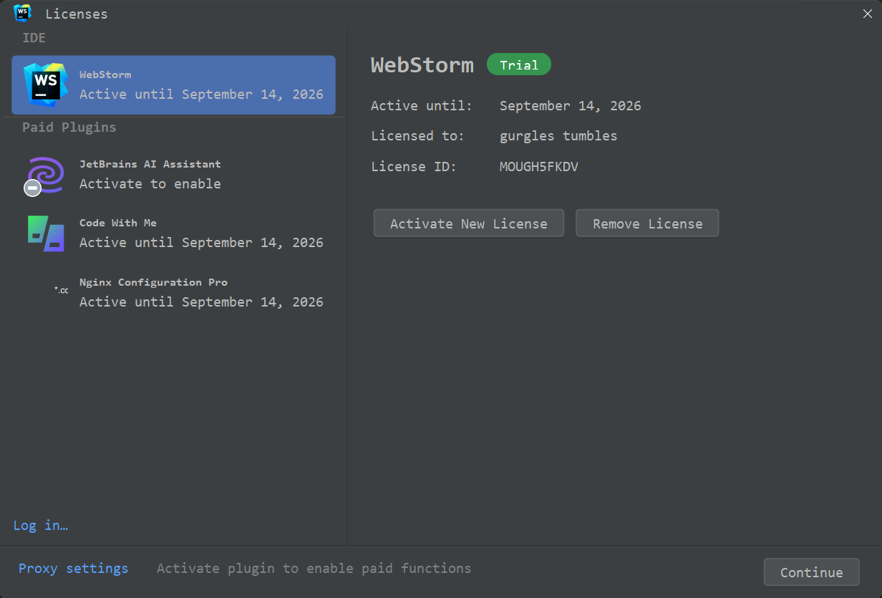
Task: Open Proxy settings
Action: (73, 568)
